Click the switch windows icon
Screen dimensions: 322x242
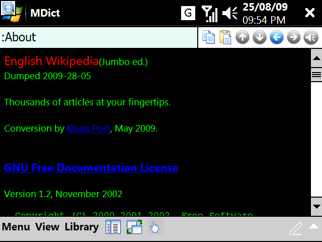click(x=134, y=227)
